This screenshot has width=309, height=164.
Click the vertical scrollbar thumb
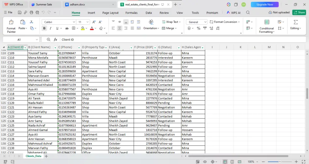coord(307,94)
